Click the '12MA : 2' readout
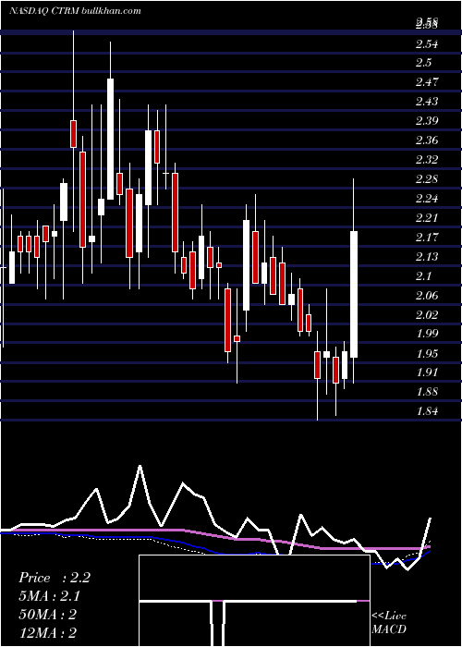Image resolution: width=462 pixels, height=647 pixels. [47, 633]
